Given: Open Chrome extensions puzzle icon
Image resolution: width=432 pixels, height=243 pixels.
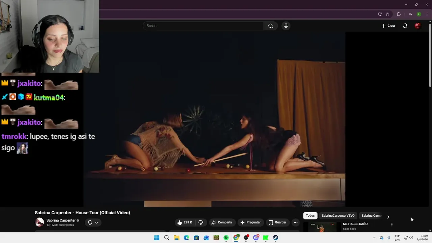Looking at the screenshot, I should click(x=399, y=14).
